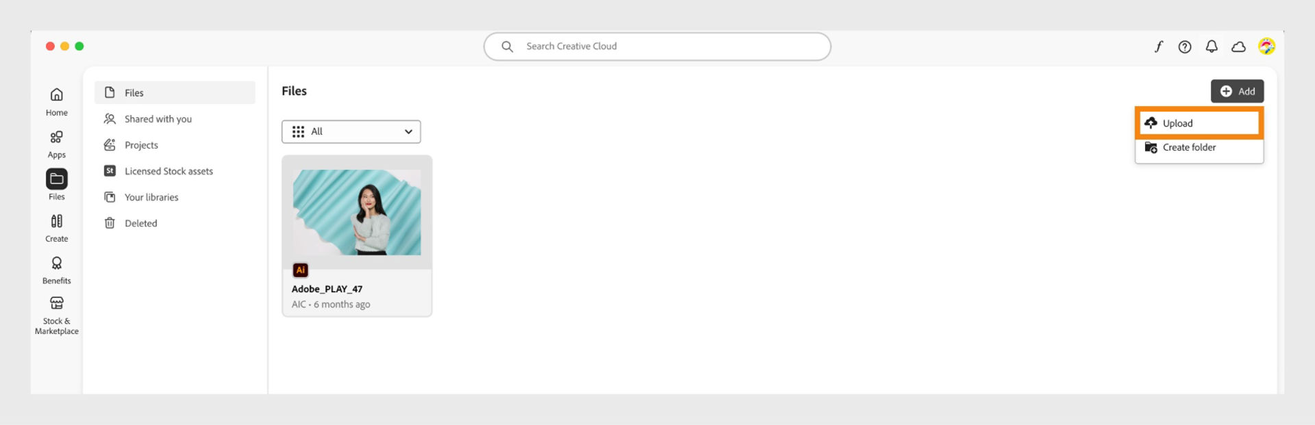Open the Home section in the sidebar
Image resolution: width=1315 pixels, height=425 pixels.
tap(57, 102)
